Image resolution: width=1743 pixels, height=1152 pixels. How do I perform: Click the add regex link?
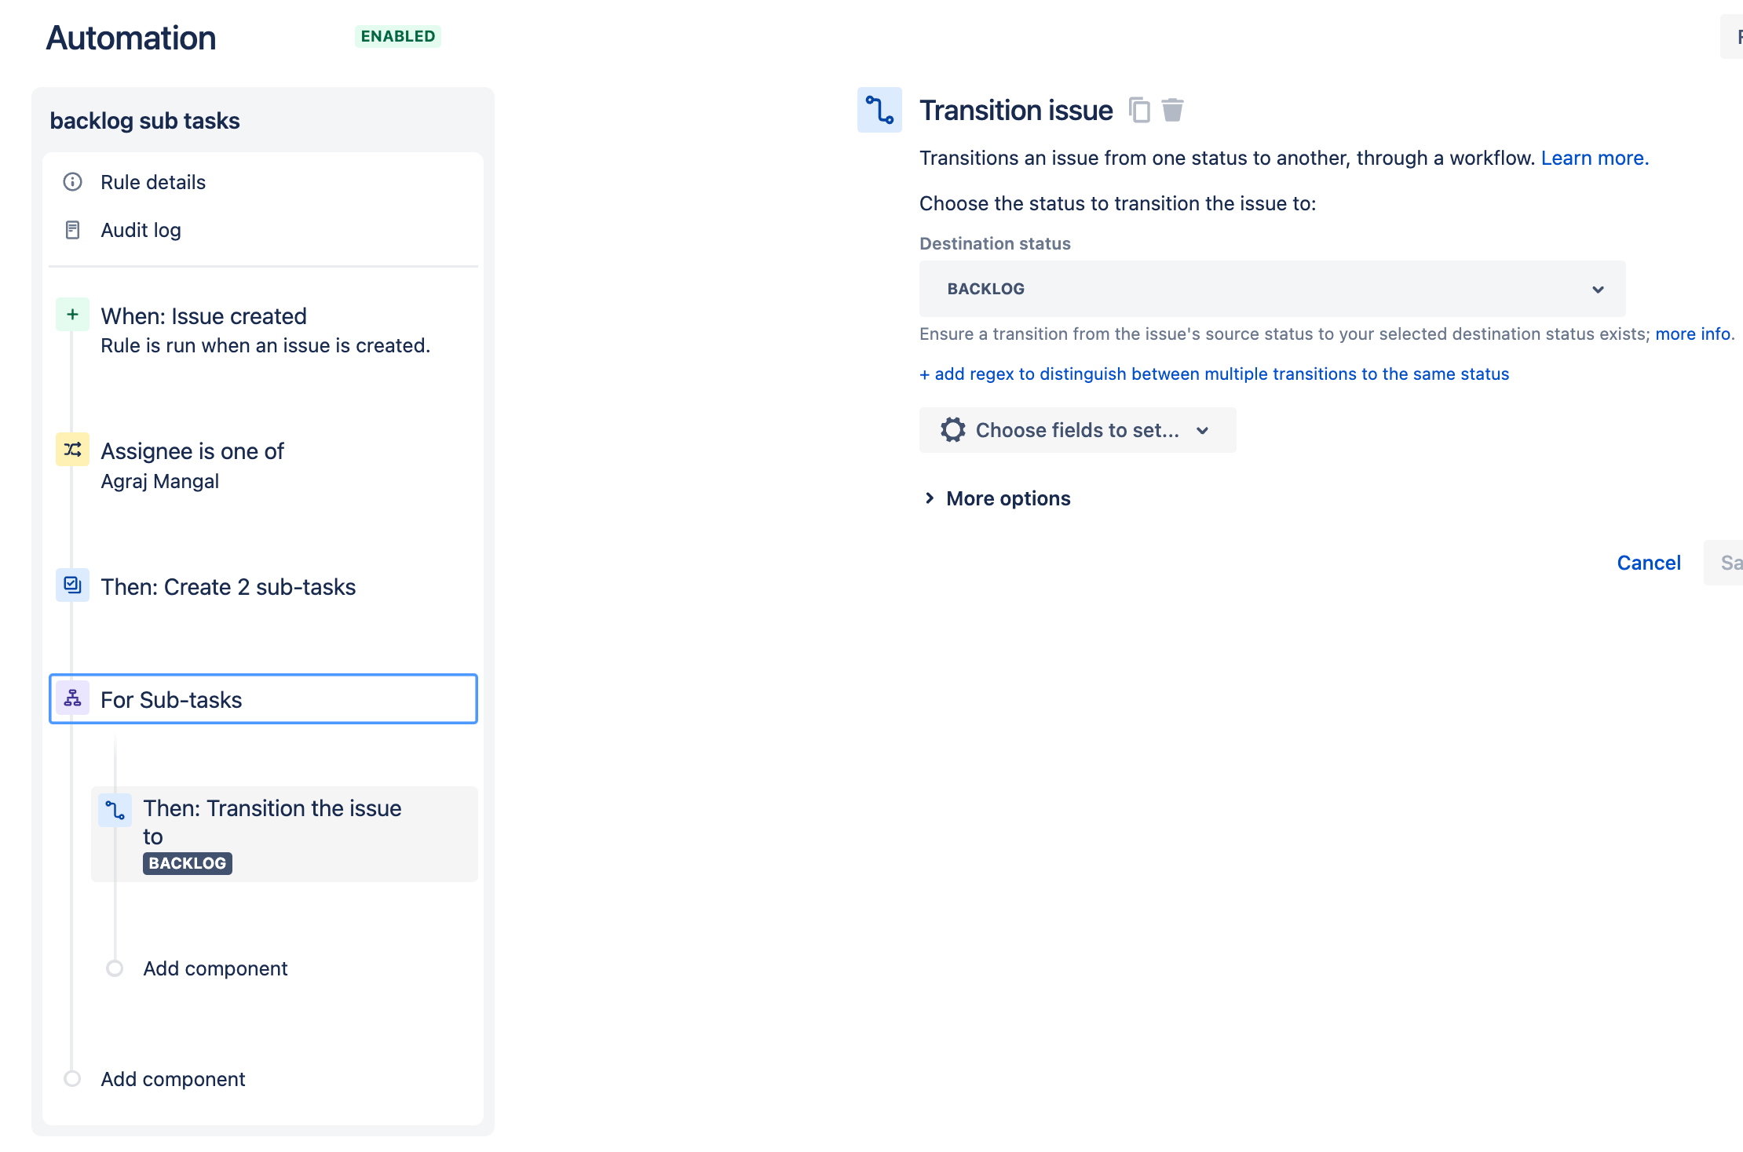(1214, 374)
